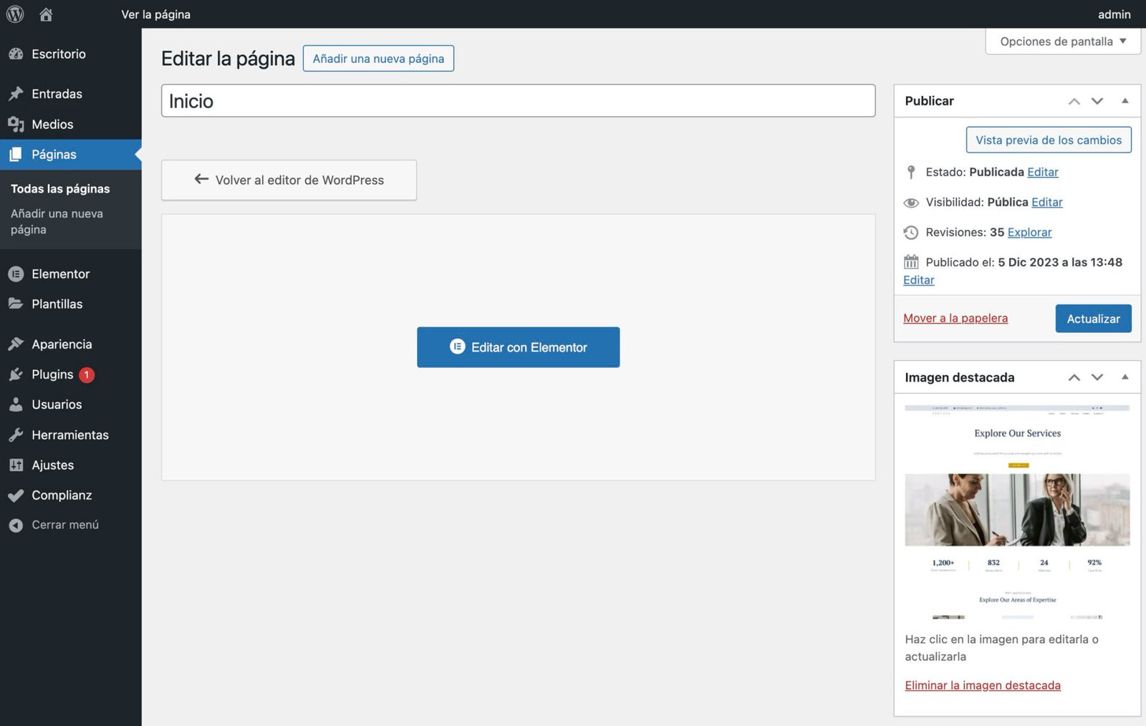The image size is (1146, 726).
Task: Click the Inicio title field
Action: point(518,101)
